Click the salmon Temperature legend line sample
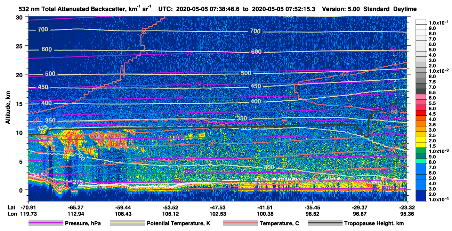The height and width of the screenshot is (231, 452). (x=240, y=223)
